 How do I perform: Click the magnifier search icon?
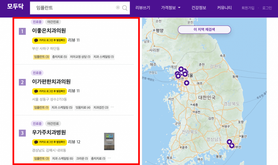(x=125, y=8)
